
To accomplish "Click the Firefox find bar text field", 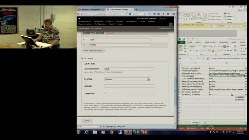I will (88, 126).
